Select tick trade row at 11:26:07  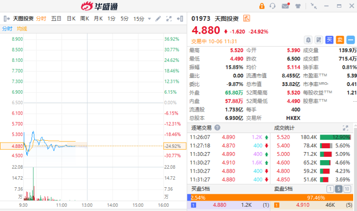[x=229, y=137]
